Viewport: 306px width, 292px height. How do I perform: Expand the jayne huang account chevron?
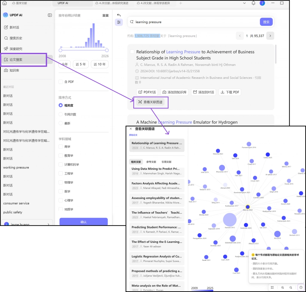click(x=48, y=224)
